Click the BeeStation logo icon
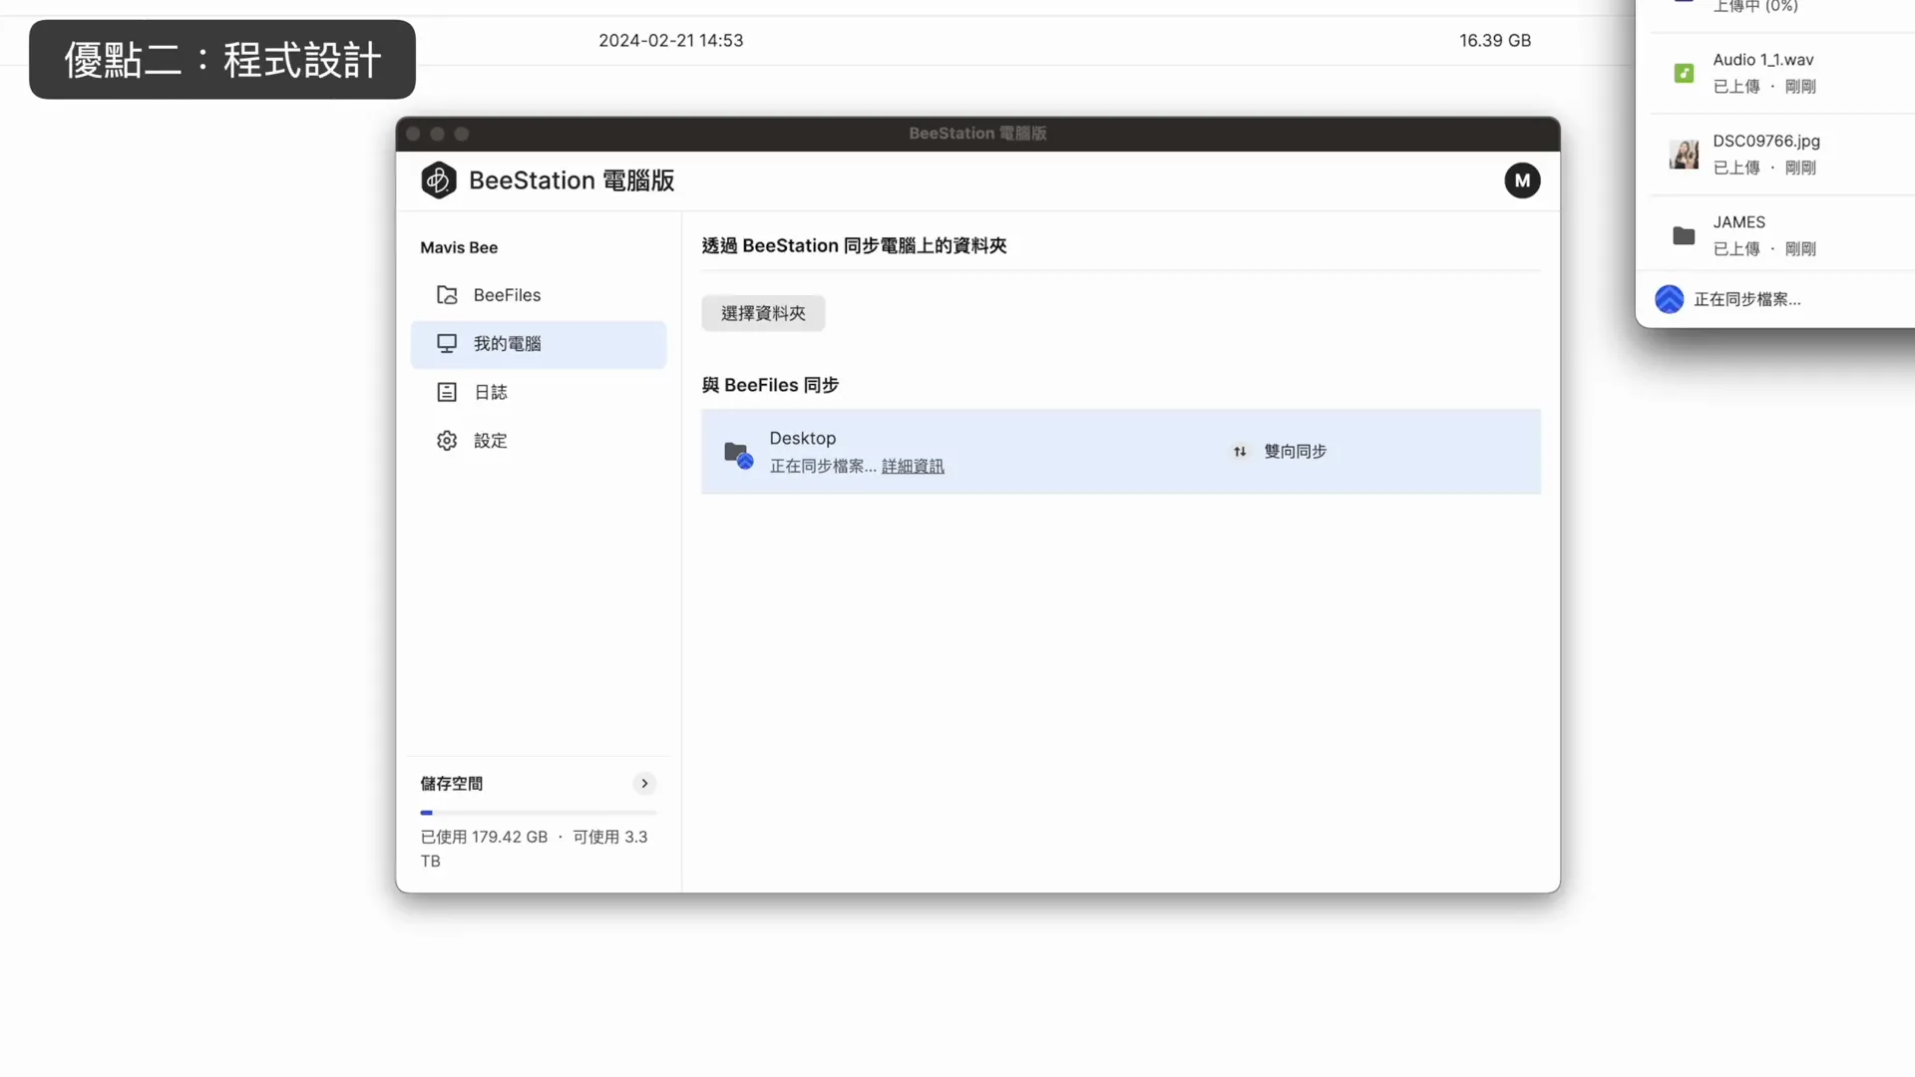This screenshot has height=1077, width=1915. click(x=439, y=180)
